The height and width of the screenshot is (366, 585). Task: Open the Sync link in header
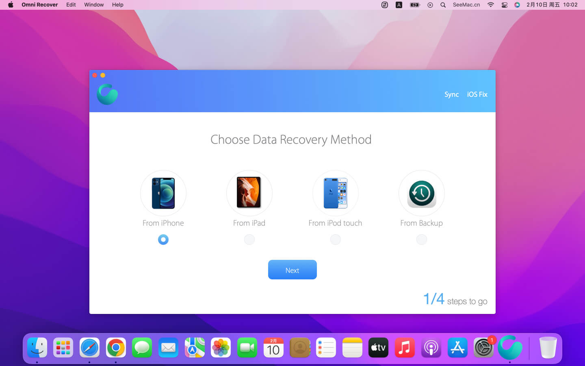click(451, 94)
